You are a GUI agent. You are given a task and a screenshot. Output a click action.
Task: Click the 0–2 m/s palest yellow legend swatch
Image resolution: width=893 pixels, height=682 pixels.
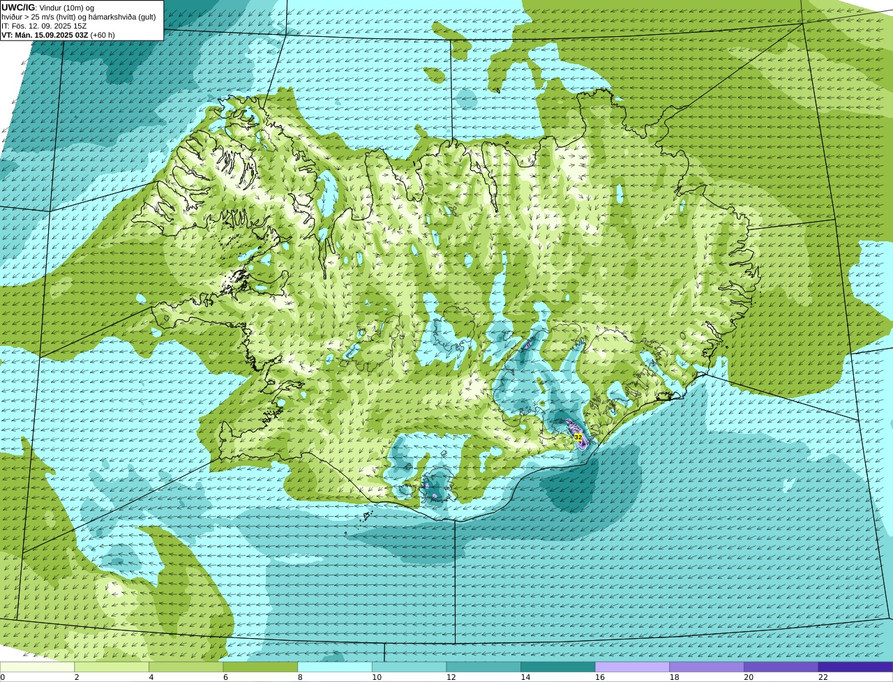pos(37,667)
